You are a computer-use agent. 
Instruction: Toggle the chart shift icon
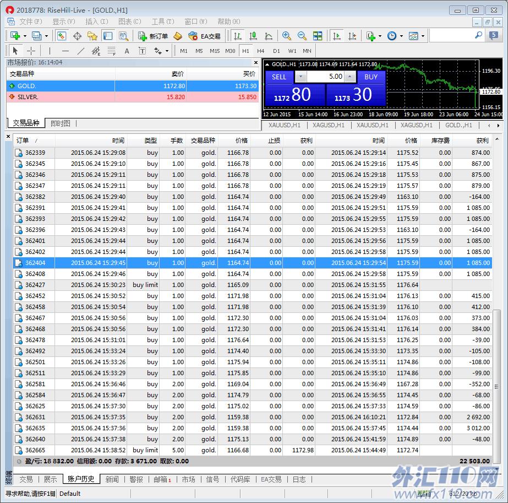(352, 36)
